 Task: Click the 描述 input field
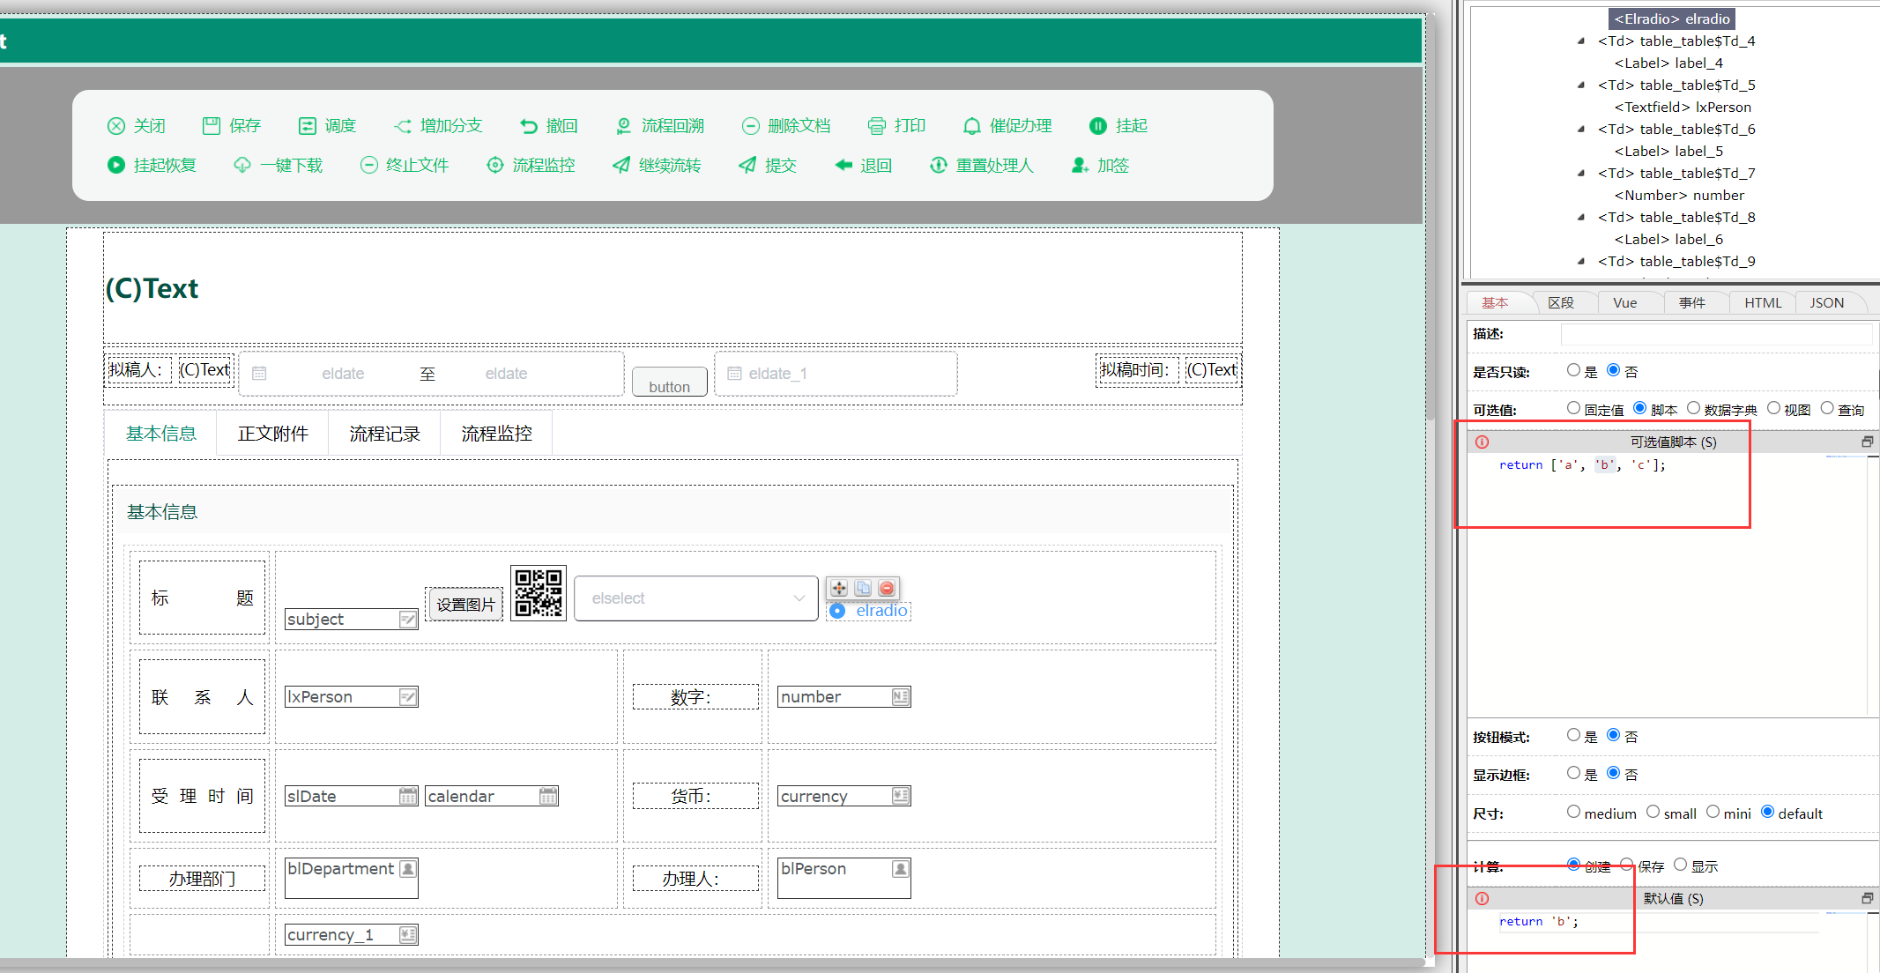pos(1715,334)
